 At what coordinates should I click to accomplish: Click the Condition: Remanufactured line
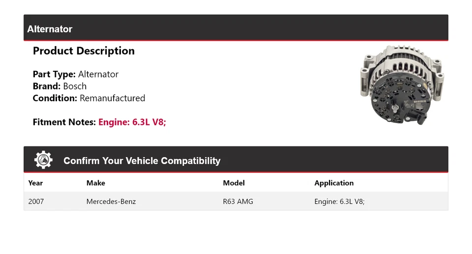pos(89,98)
